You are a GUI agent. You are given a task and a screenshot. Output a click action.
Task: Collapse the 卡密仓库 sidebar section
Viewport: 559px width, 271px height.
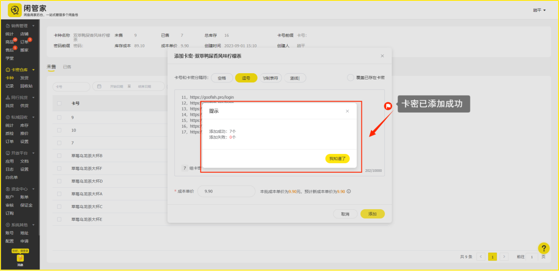tap(33, 70)
